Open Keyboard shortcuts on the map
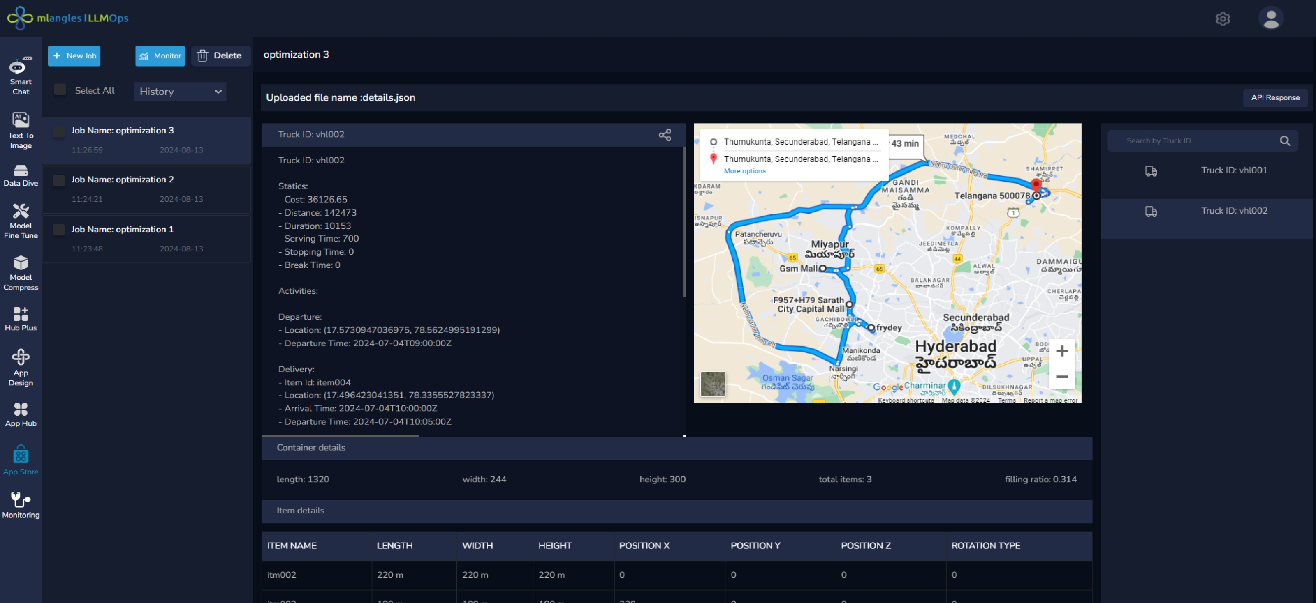1316x603 pixels. (905, 400)
